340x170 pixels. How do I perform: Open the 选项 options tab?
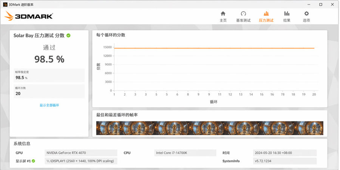(x=306, y=17)
